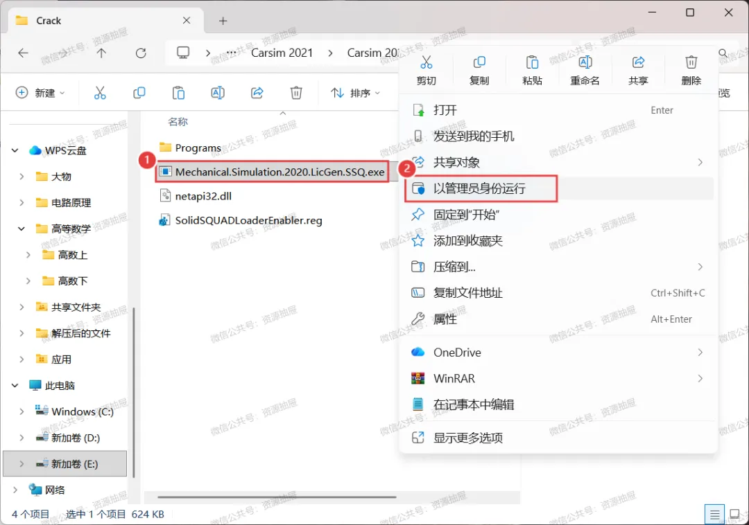Expand the 大物 folder node
The width and height of the screenshot is (749, 525).
tap(21, 177)
